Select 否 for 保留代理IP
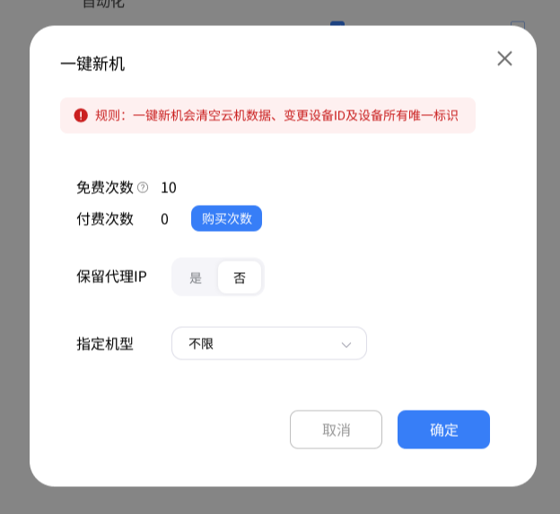Screen dimensions: 560x514 tap(240, 278)
